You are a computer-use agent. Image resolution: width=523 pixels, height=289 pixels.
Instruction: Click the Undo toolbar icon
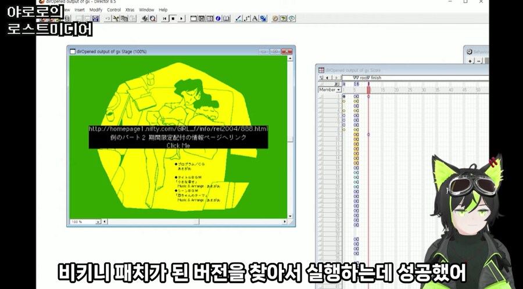click(x=108, y=19)
